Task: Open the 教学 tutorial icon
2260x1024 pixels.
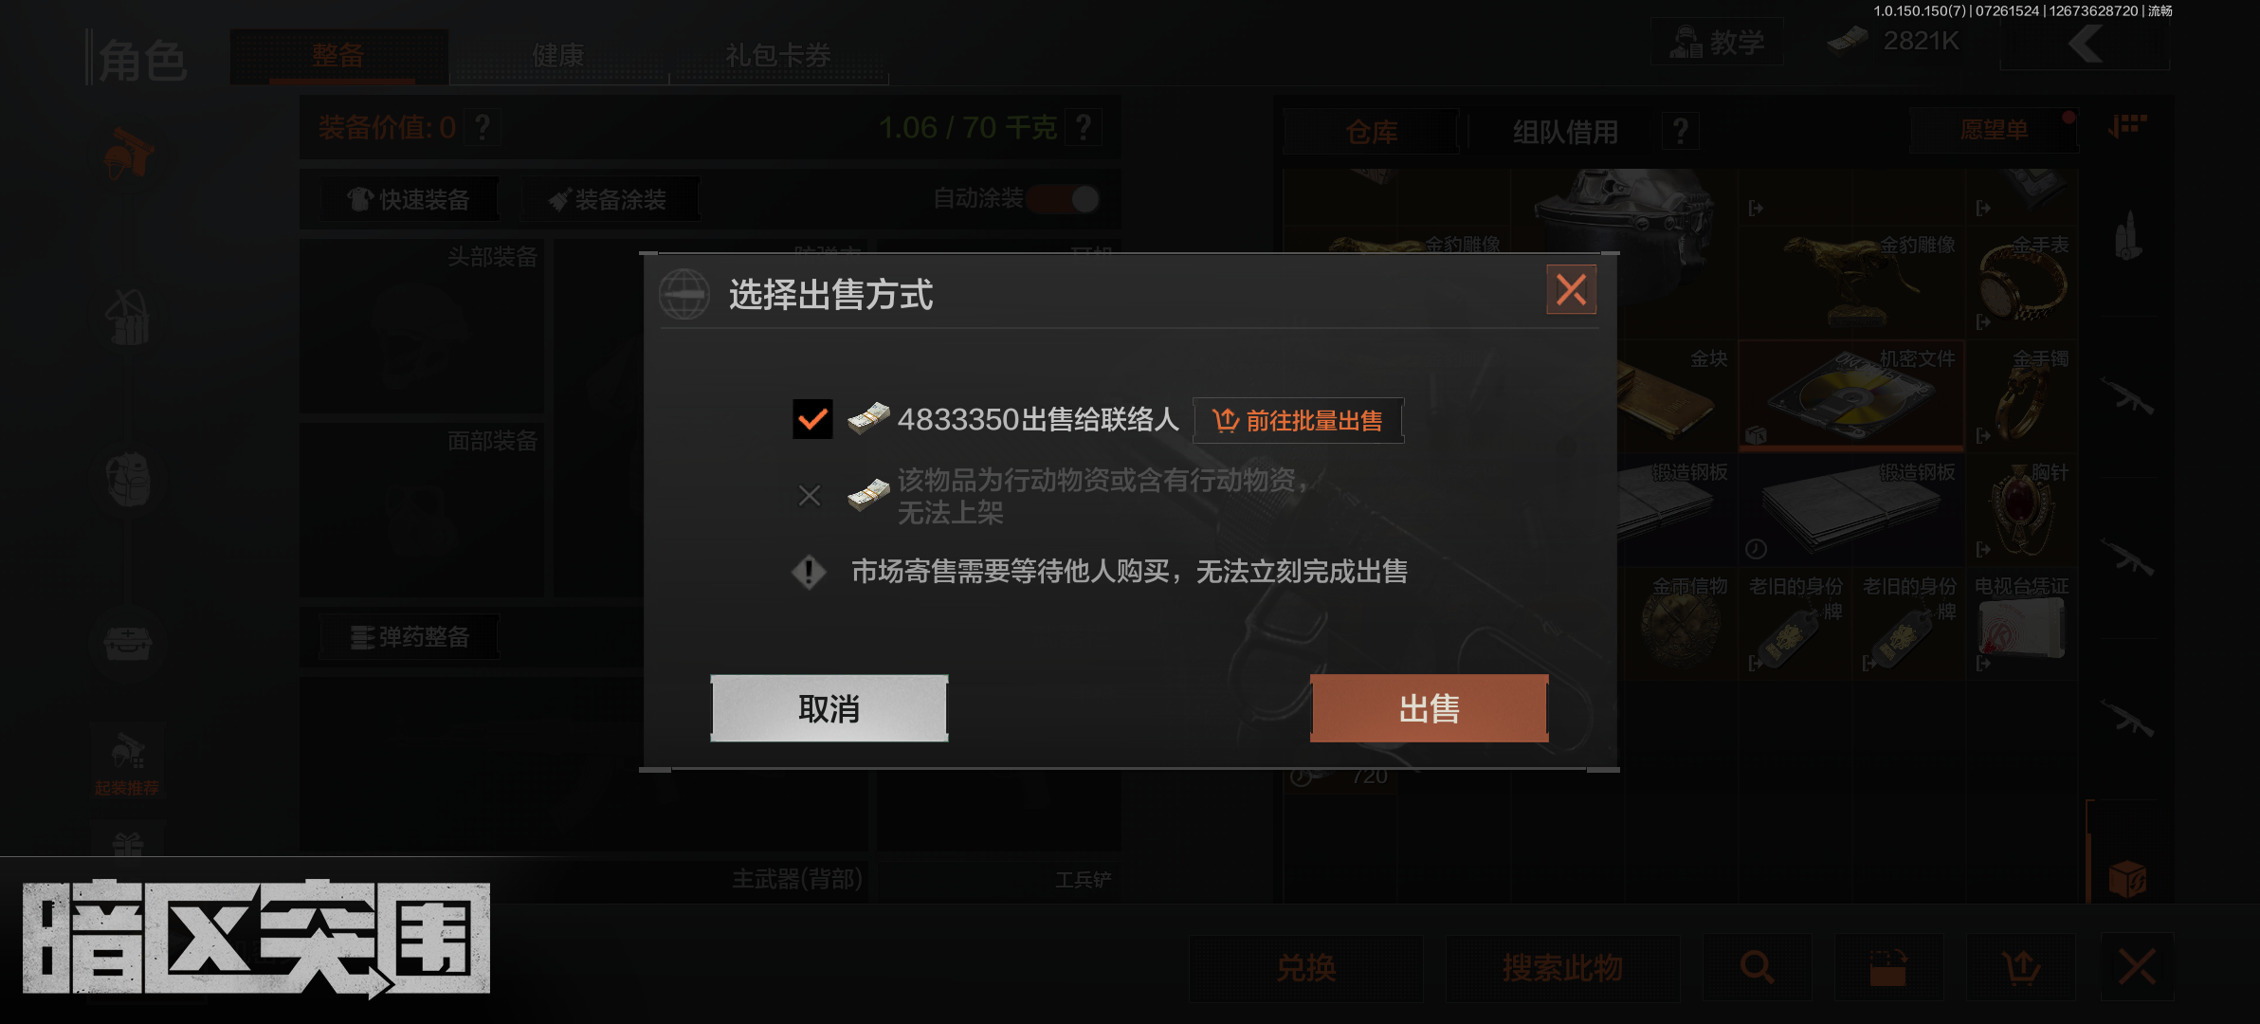Action: pyautogui.click(x=1717, y=42)
